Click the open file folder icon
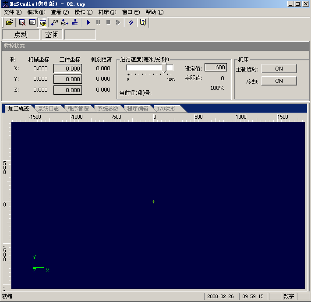Image resolution: width=311 pixels, height=302 pixels. [9, 22]
